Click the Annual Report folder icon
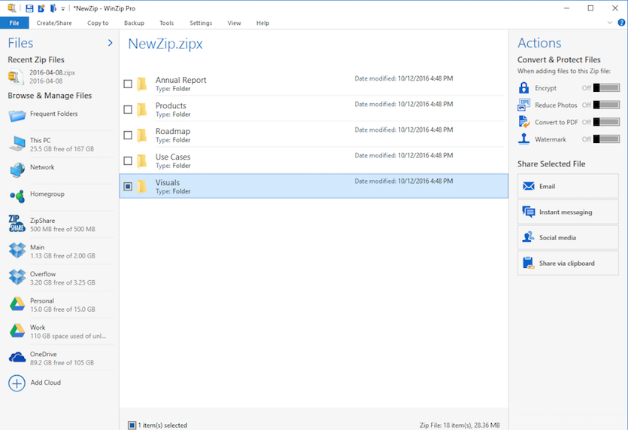This screenshot has width=628, height=430. pos(142,84)
